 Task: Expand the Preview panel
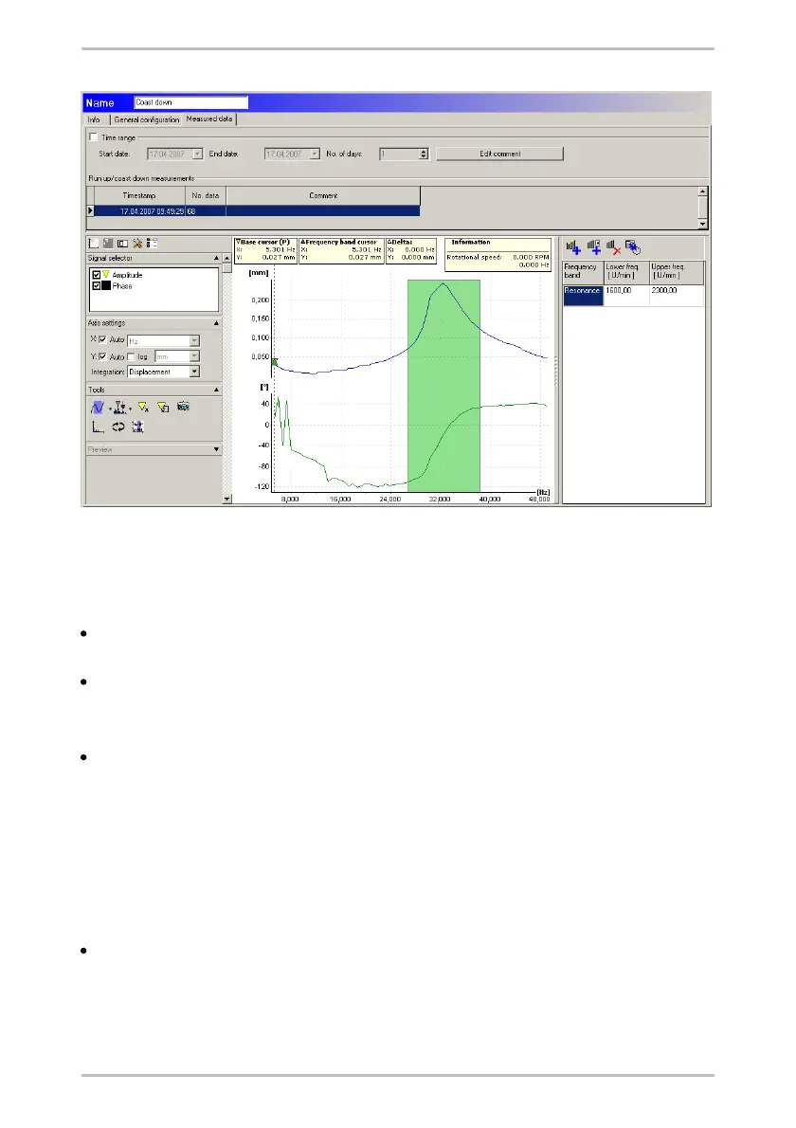coord(216,449)
